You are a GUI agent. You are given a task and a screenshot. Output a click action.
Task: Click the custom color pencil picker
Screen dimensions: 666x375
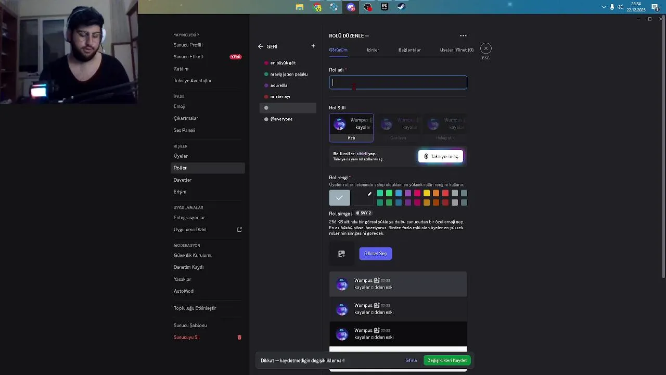(x=370, y=194)
